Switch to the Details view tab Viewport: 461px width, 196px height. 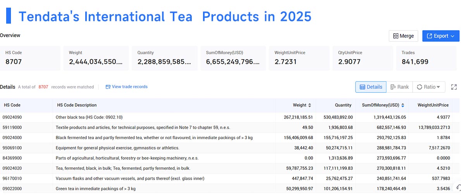(371, 87)
